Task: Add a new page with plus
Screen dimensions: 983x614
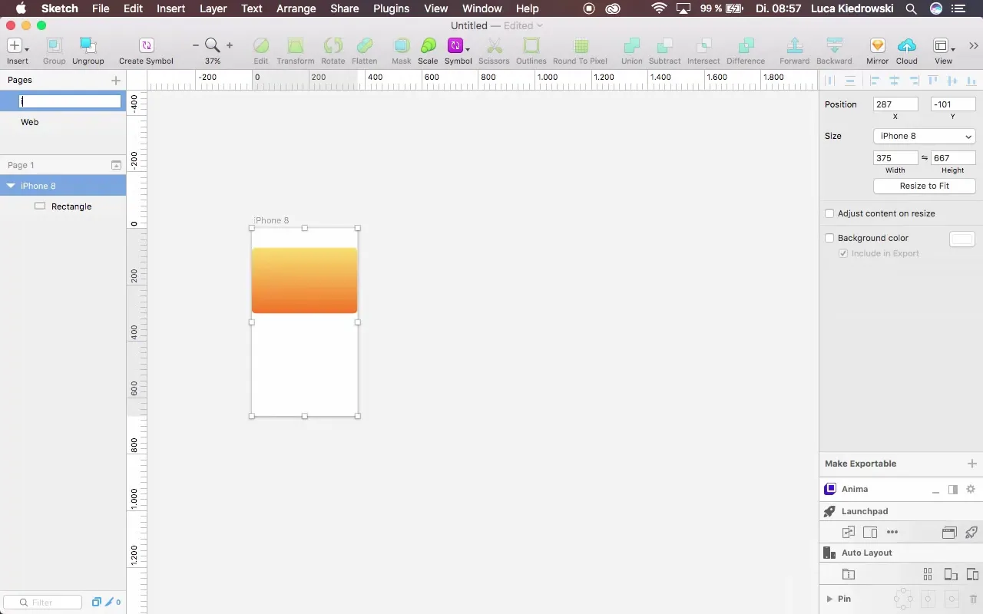Action: point(116,80)
